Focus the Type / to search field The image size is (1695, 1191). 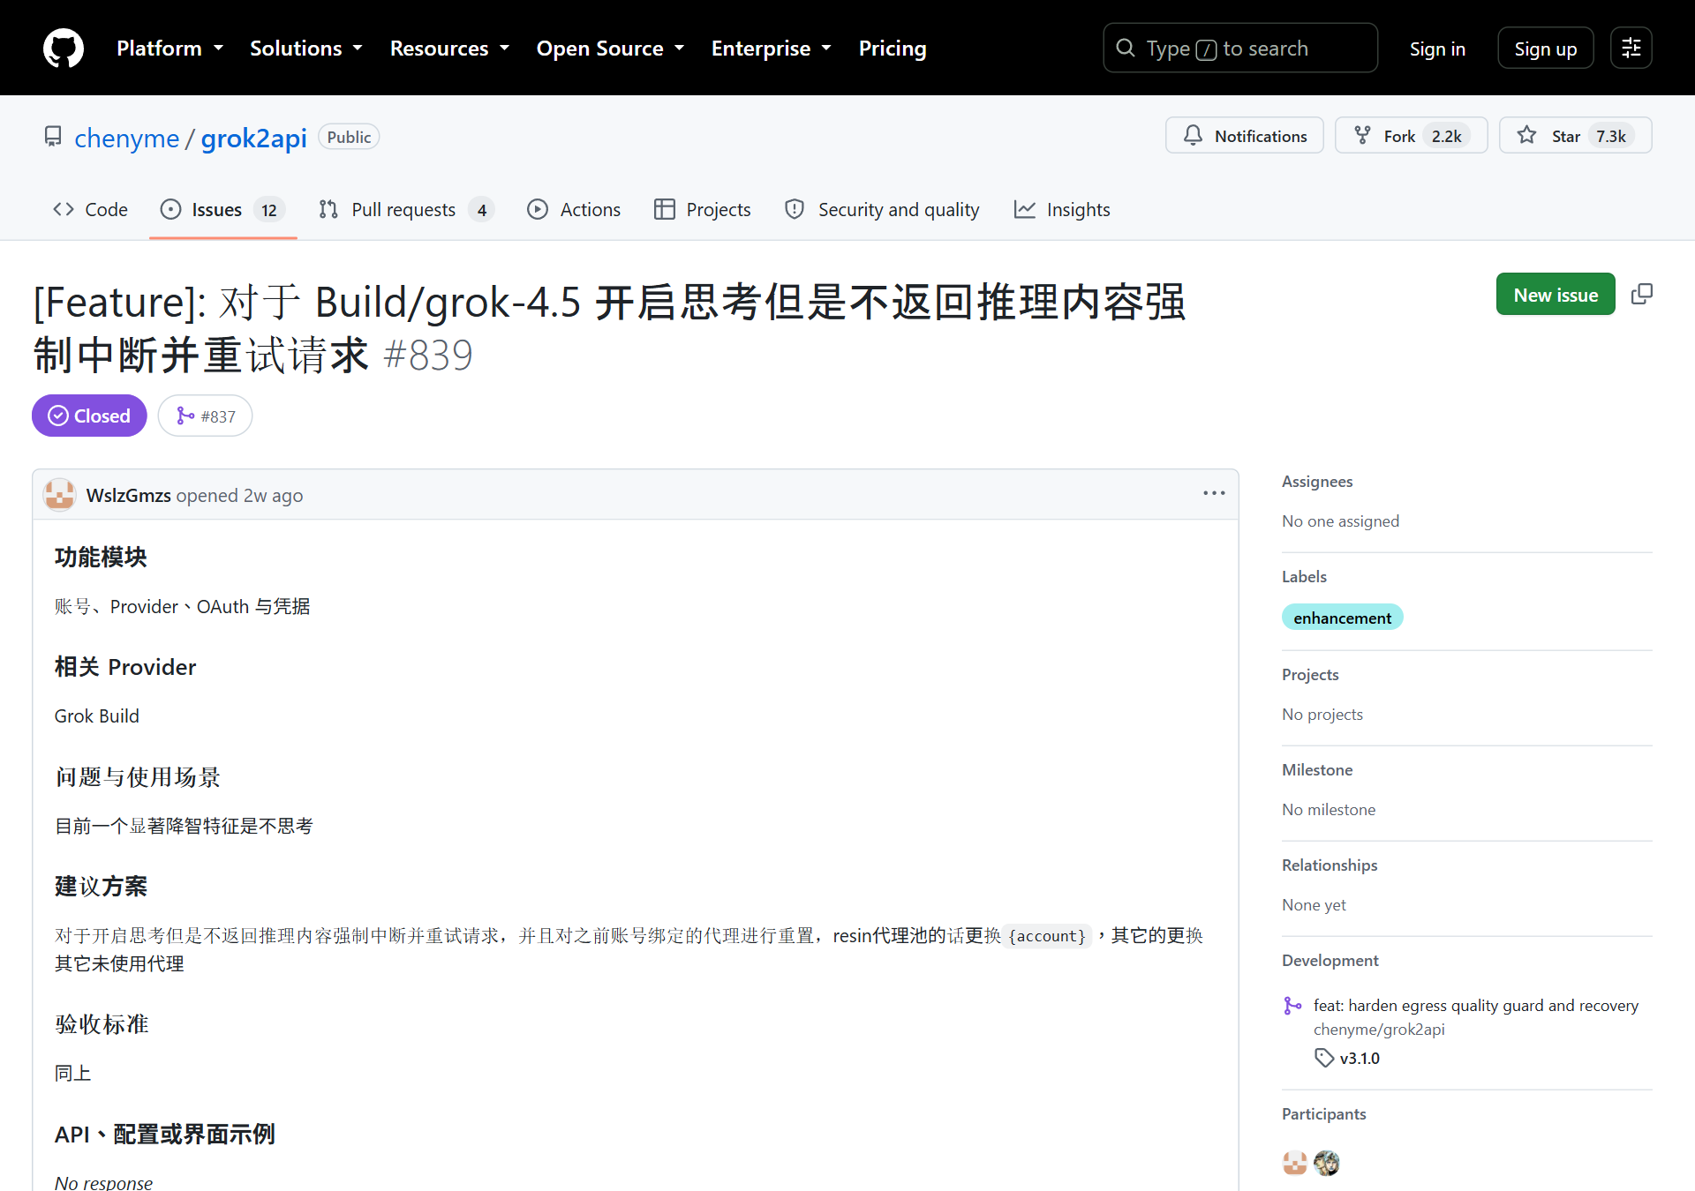pyautogui.click(x=1239, y=48)
